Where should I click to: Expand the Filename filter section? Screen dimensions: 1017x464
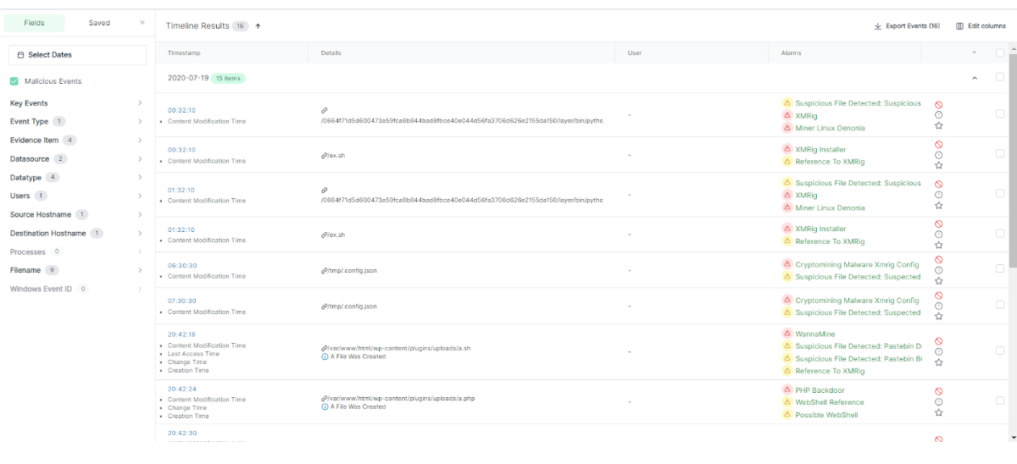pyautogui.click(x=140, y=271)
